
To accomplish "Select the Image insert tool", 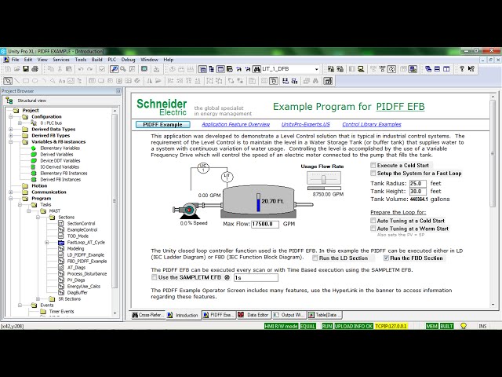I will [71, 81].
